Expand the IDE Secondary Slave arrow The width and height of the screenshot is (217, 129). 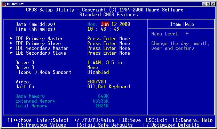11,53
